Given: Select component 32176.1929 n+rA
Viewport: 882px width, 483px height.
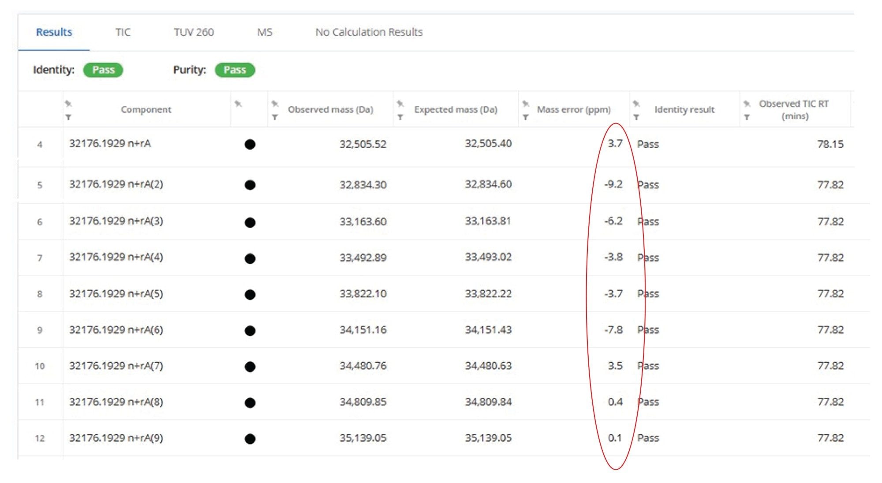Looking at the screenshot, I should pos(110,143).
